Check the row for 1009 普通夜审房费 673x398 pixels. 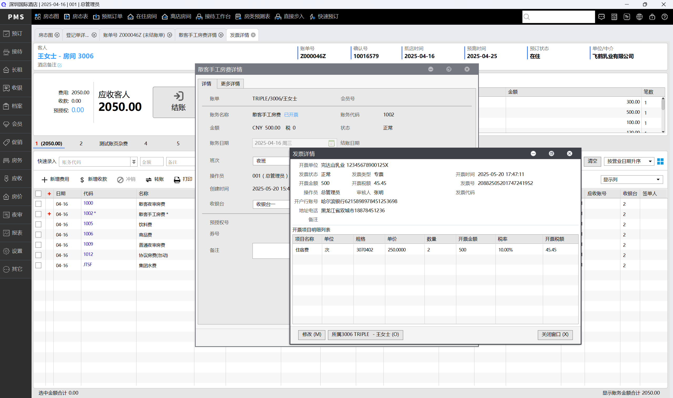(38, 245)
